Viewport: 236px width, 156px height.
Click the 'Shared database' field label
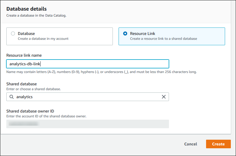point(22,84)
